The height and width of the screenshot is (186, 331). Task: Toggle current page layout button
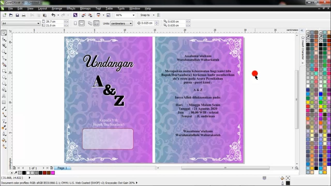tap(96, 24)
